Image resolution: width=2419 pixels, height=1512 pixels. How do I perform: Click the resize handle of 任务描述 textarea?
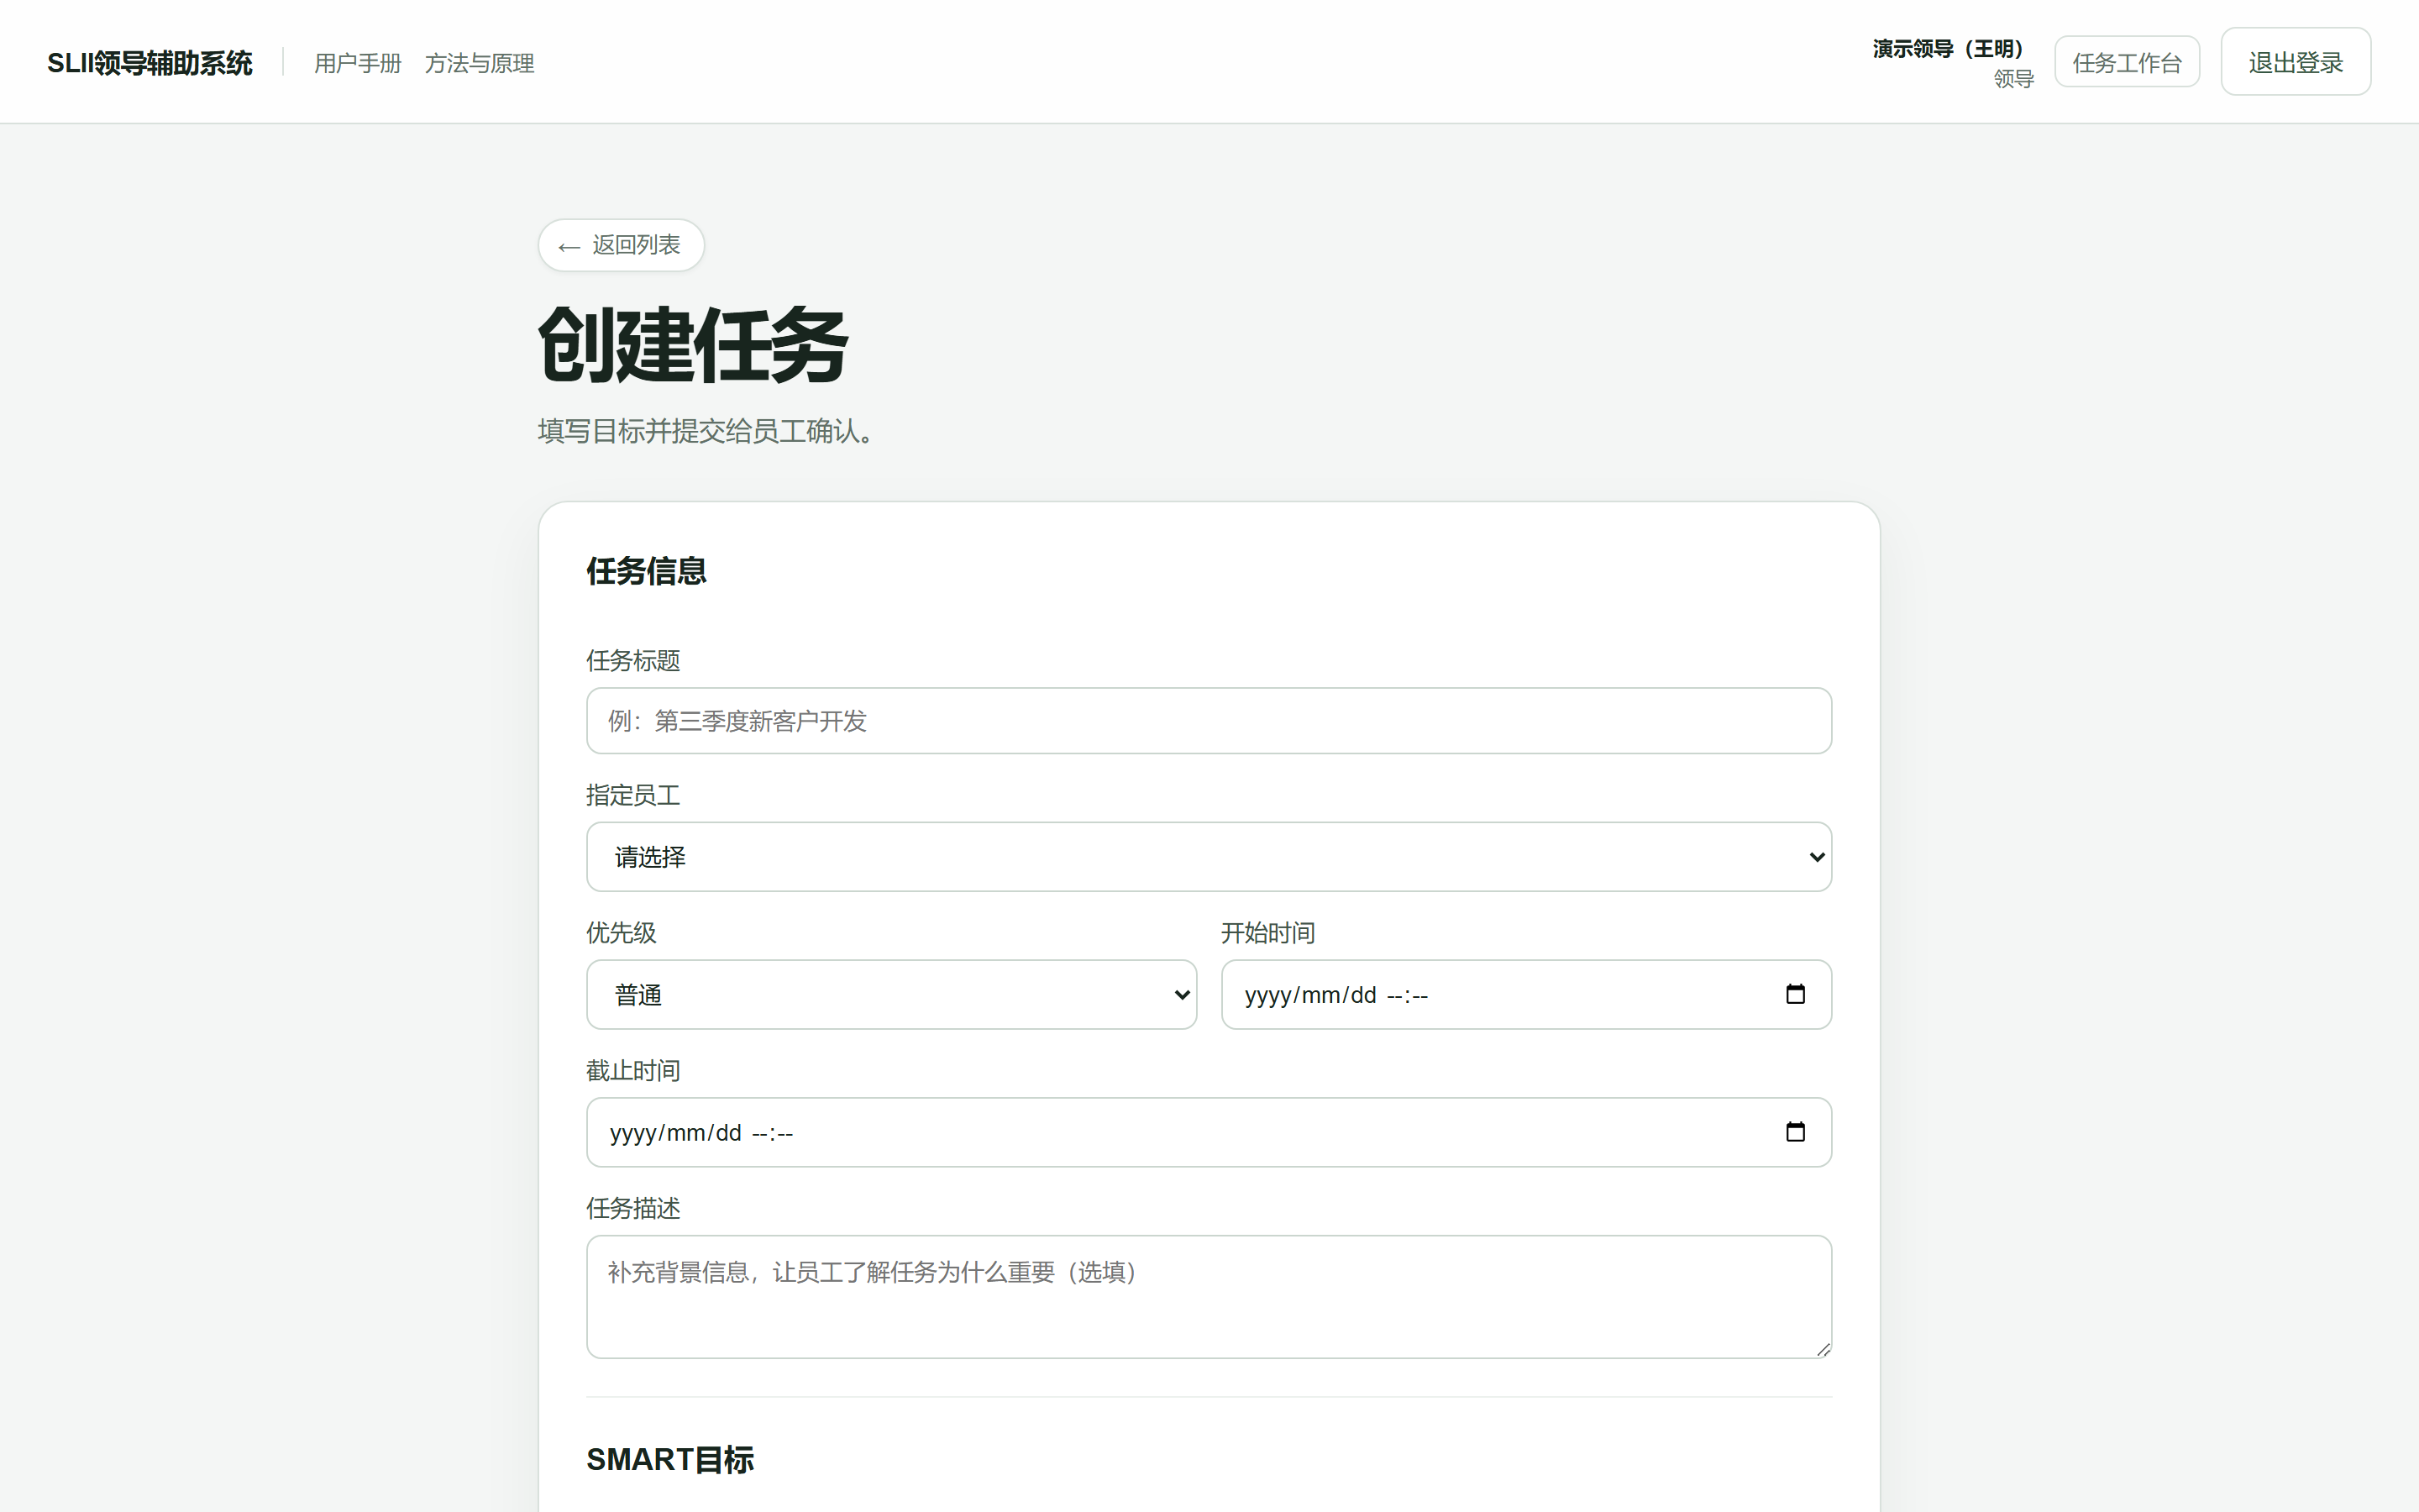(x=1823, y=1349)
